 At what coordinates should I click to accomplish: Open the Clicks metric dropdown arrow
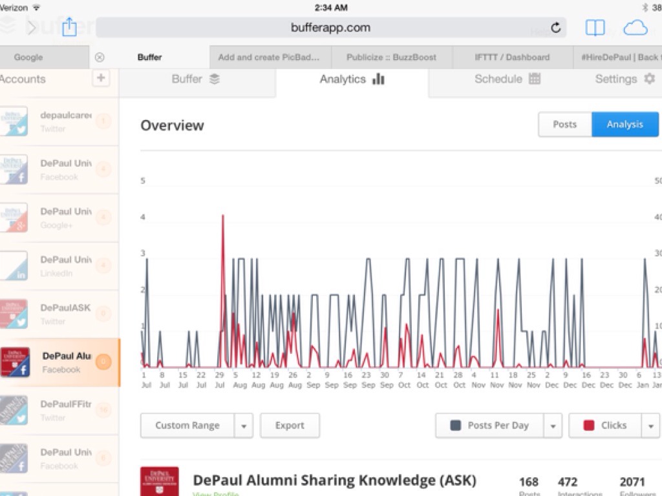pyautogui.click(x=650, y=426)
